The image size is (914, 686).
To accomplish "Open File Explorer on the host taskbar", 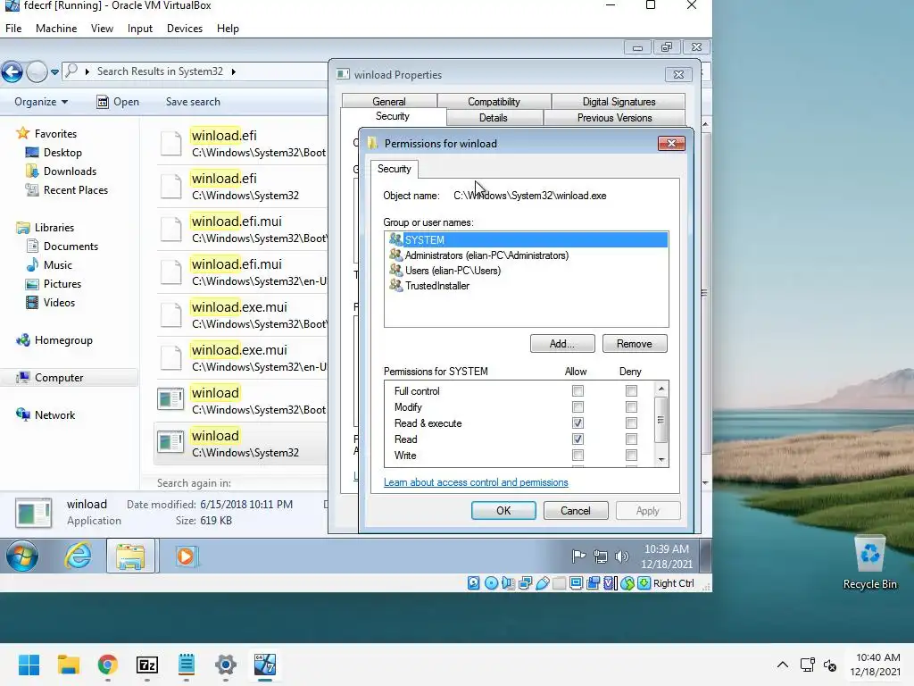I will pos(68,665).
